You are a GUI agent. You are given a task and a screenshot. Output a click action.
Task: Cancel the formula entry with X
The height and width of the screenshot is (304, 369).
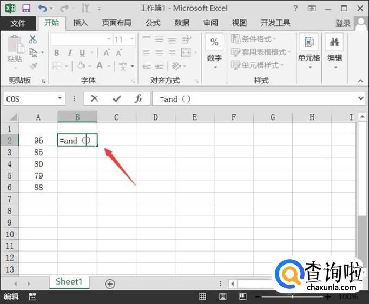pos(94,98)
